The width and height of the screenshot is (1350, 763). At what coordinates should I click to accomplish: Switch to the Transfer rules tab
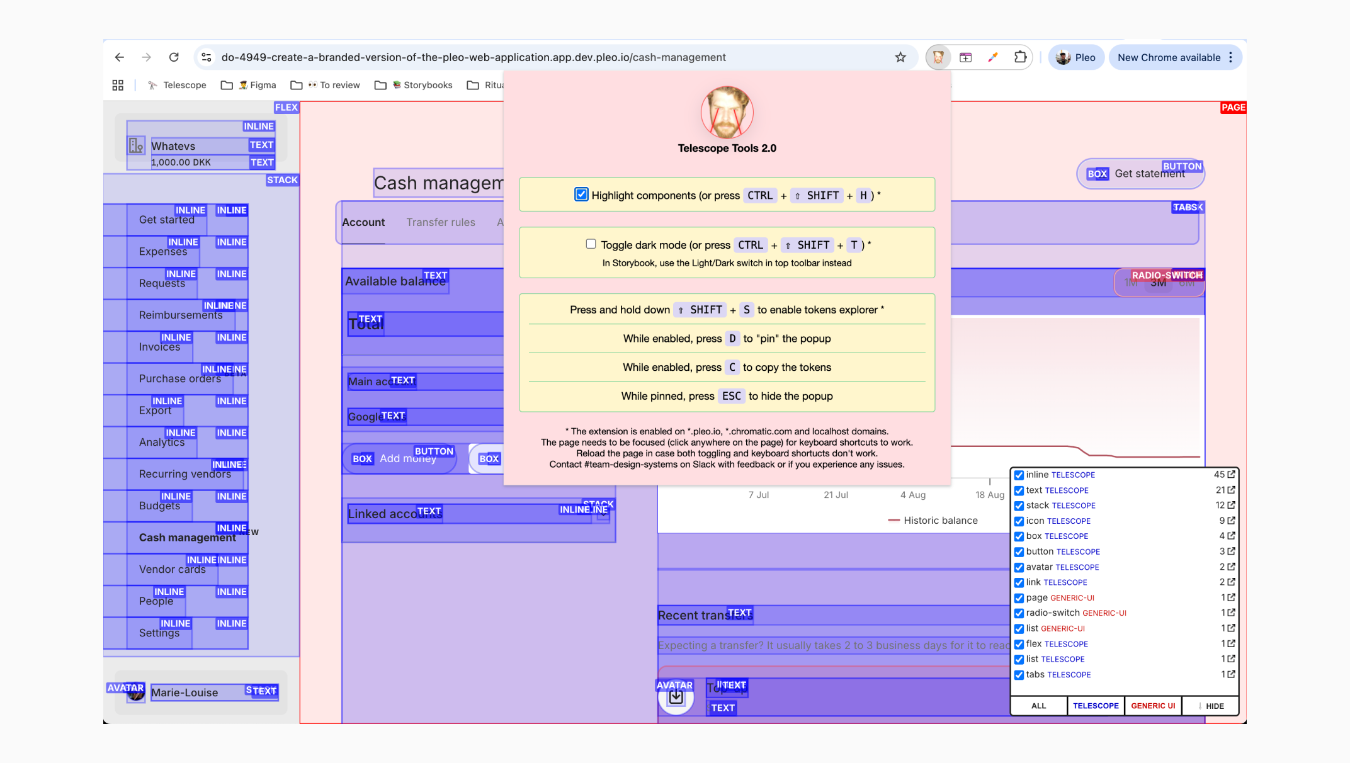click(x=441, y=222)
